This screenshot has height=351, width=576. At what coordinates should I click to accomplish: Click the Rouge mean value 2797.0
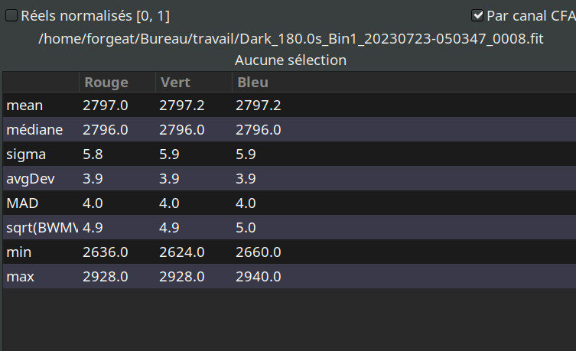click(106, 106)
